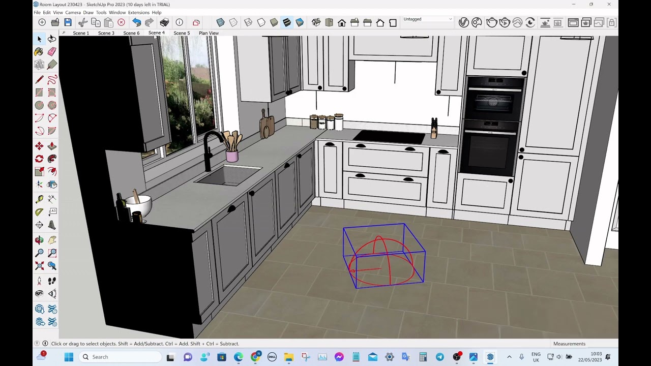
Task: Click the Undo arrow
Action: pos(136,22)
